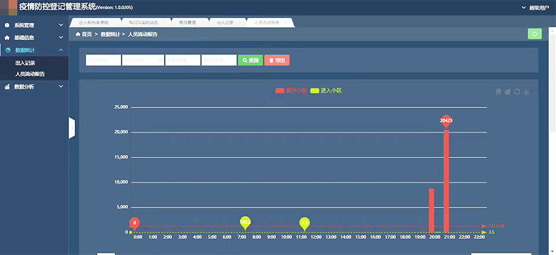
Task: Click the red 导出 export button
Action: (x=276, y=61)
